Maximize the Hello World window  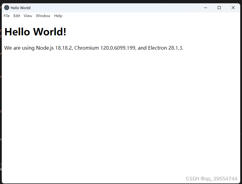click(219, 8)
